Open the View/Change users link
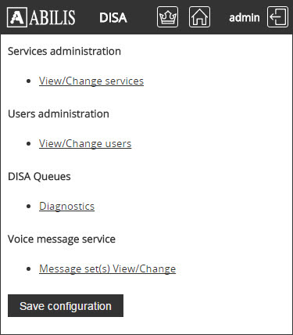Viewport: 293px width, 335px height. click(x=85, y=143)
